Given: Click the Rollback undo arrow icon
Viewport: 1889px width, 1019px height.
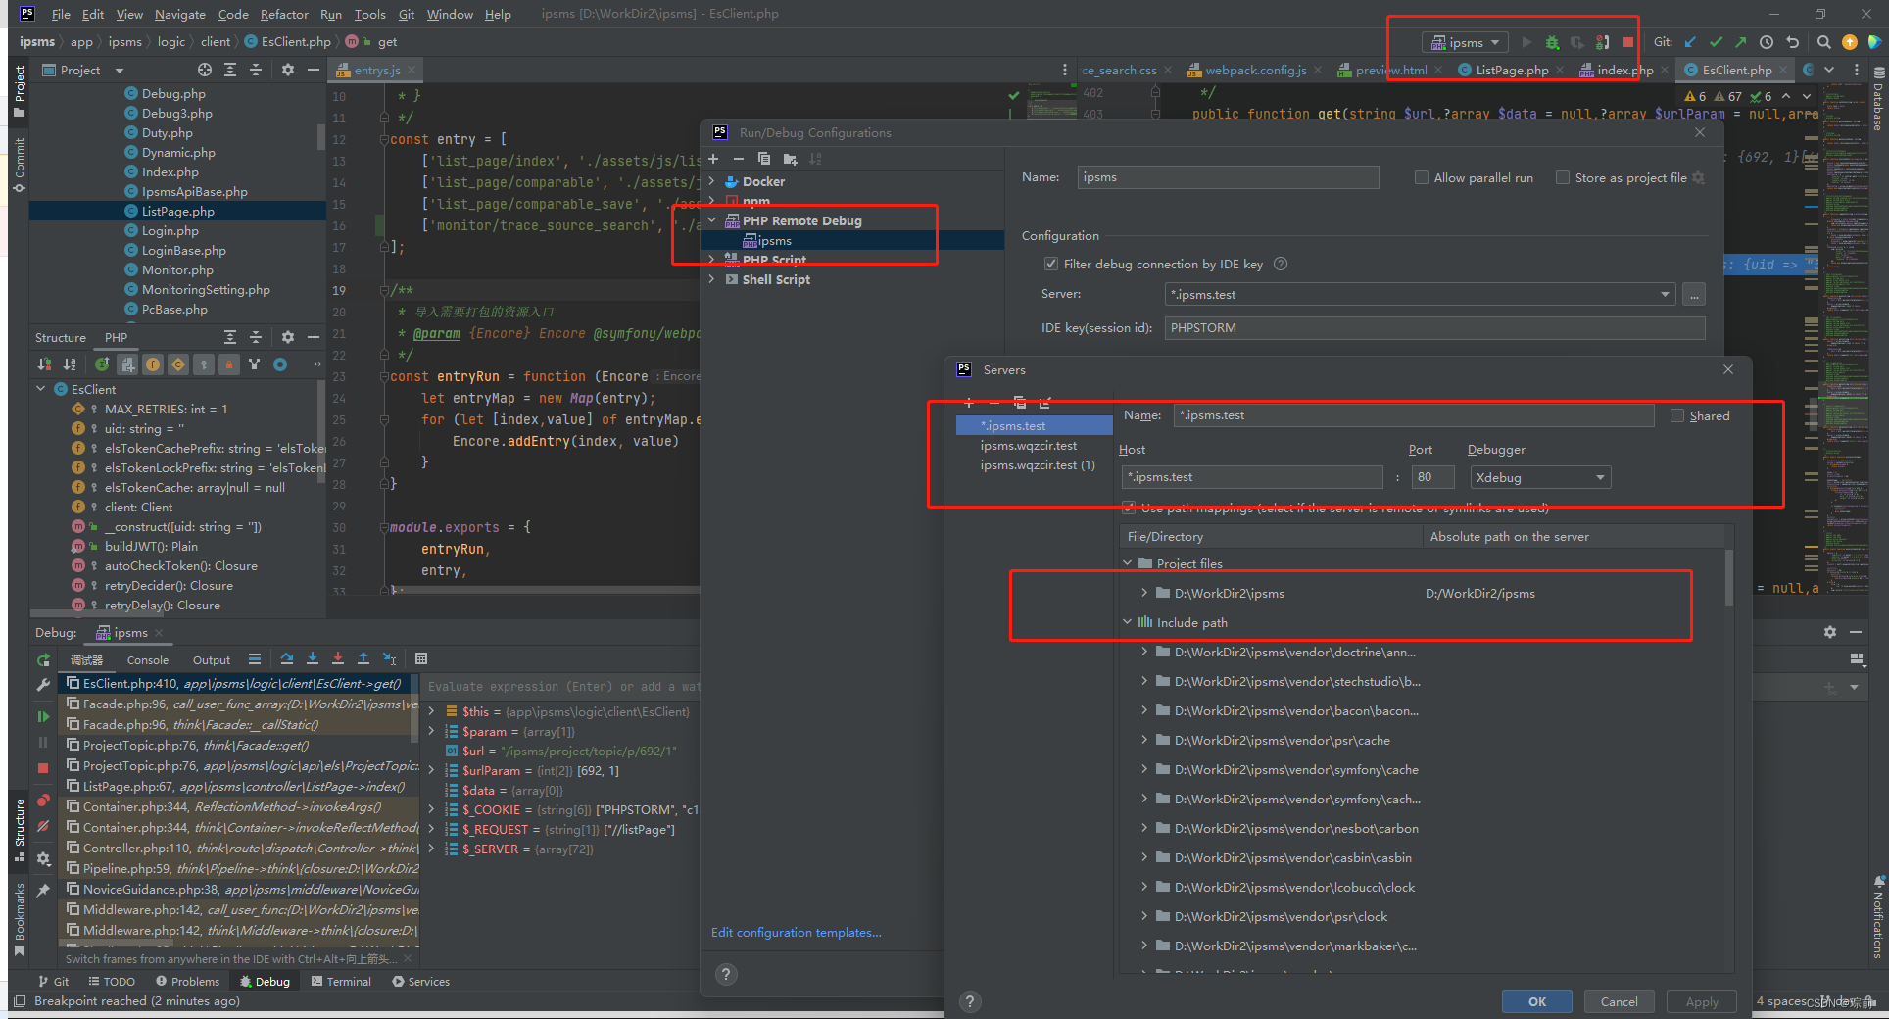Looking at the screenshot, I should (1792, 42).
